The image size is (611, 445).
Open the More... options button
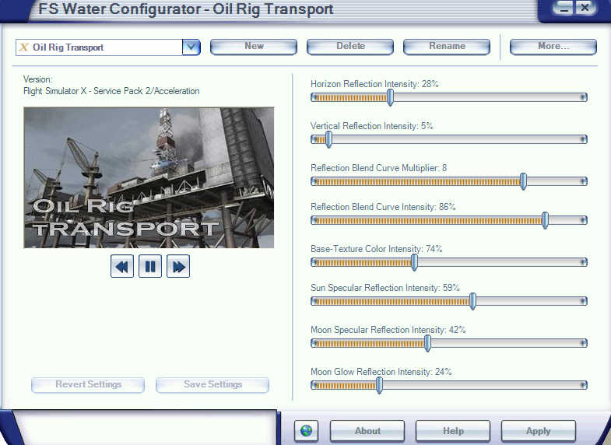click(x=553, y=47)
